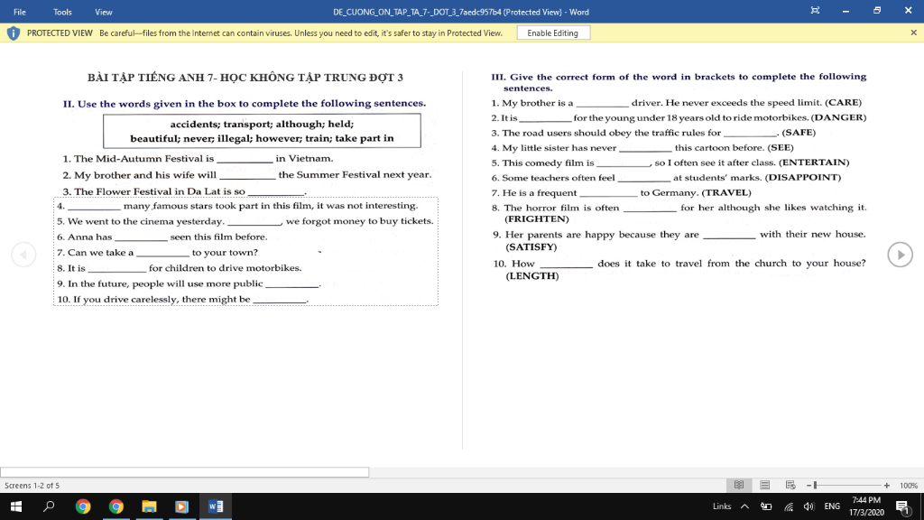Image resolution: width=924 pixels, height=520 pixels.
Task: Open the volume speaker tray icon
Action: (809, 506)
